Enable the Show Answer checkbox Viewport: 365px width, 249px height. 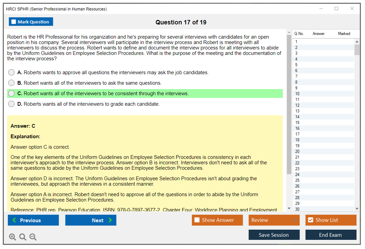tap(197, 220)
